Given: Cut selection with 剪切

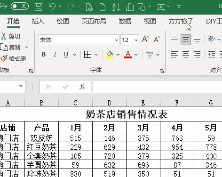Looking at the screenshot, I should 11,36.
